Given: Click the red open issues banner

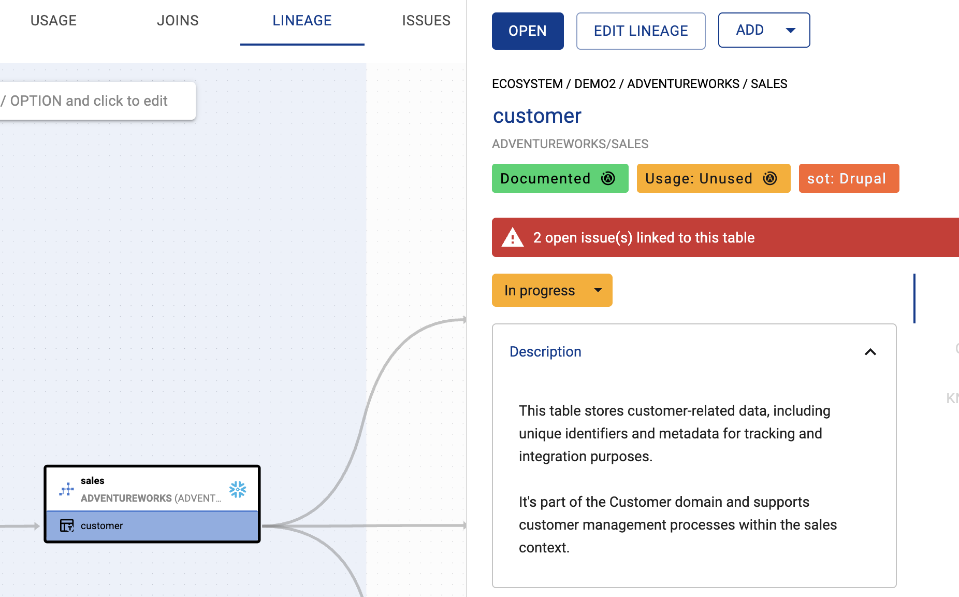Looking at the screenshot, I should pyautogui.click(x=725, y=237).
